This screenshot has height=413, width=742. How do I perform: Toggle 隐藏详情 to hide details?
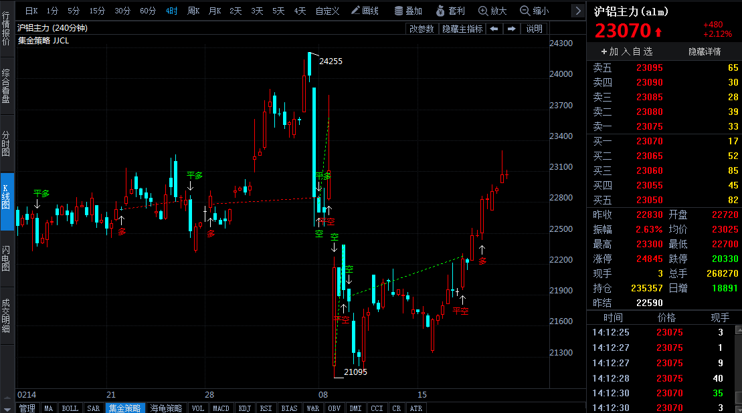705,51
